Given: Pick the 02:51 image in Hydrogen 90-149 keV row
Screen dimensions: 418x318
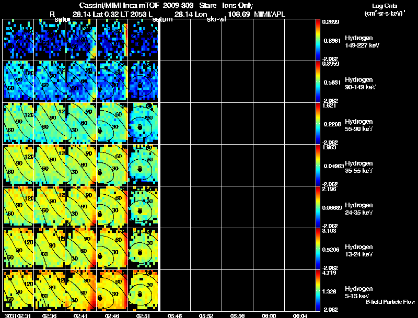Looking at the screenshot, I should pyautogui.click(x=143, y=82).
